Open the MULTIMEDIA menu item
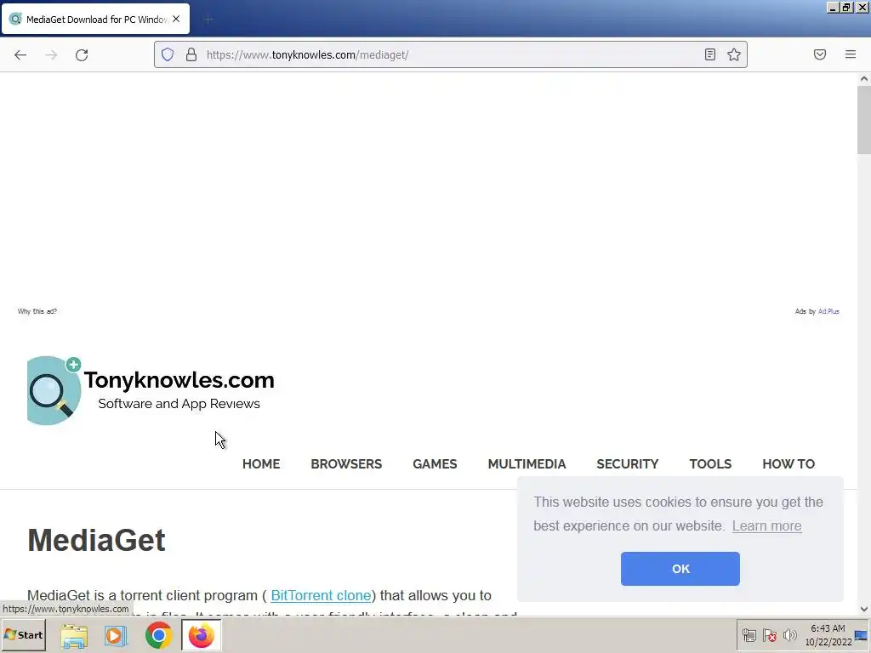Image resolution: width=871 pixels, height=653 pixels. pos(527,464)
